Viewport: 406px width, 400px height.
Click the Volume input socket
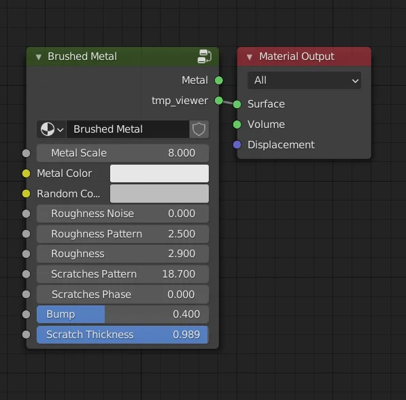point(237,124)
